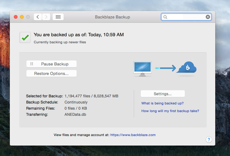This screenshot has height=156, width=230.
Task: Click 'Currently backing up newer files' text
Action: 60,42
